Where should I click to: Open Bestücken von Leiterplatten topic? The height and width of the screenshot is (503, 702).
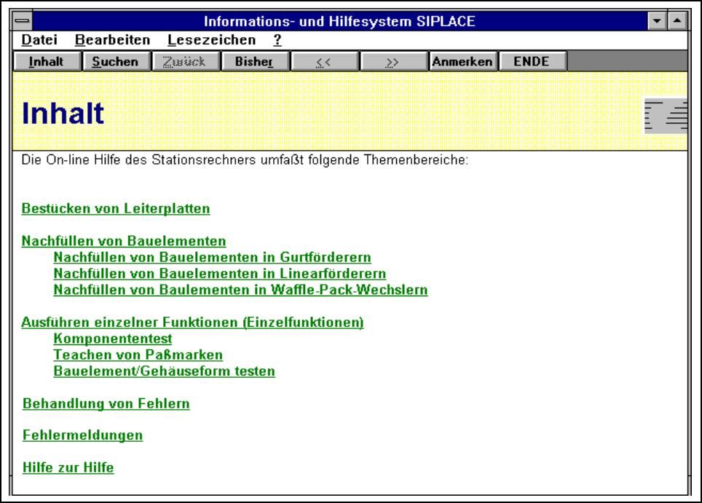click(116, 209)
